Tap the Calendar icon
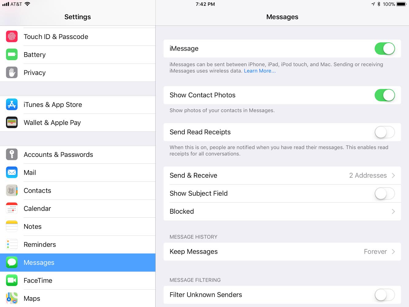Image resolution: width=409 pixels, height=307 pixels. tap(12, 209)
